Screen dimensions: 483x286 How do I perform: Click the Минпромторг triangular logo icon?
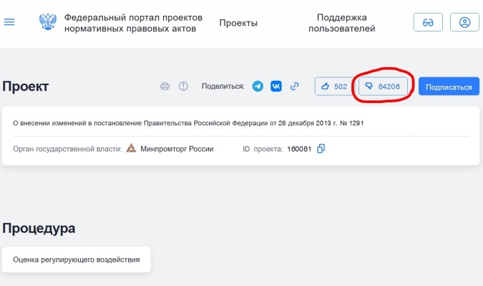pyautogui.click(x=132, y=149)
